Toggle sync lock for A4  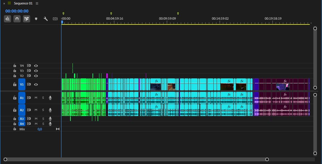29,124
